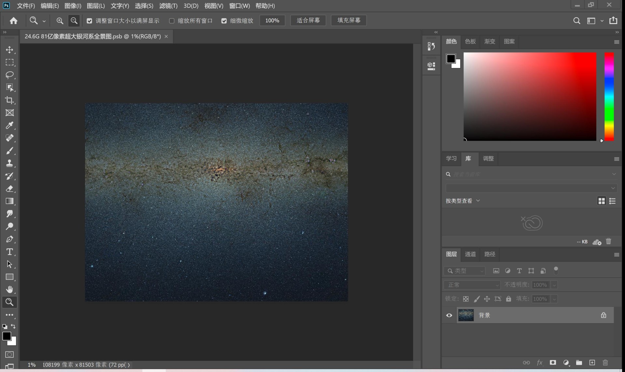This screenshot has width=625, height=372.
Task: Create a new layer with plus icon
Action: [x=592, y=363]
